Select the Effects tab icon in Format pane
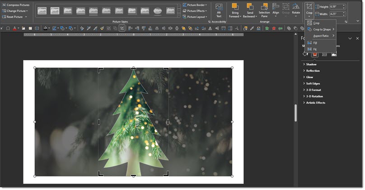Image resolution: width=365 pixels, height=190 pixels. coord(314,54)
